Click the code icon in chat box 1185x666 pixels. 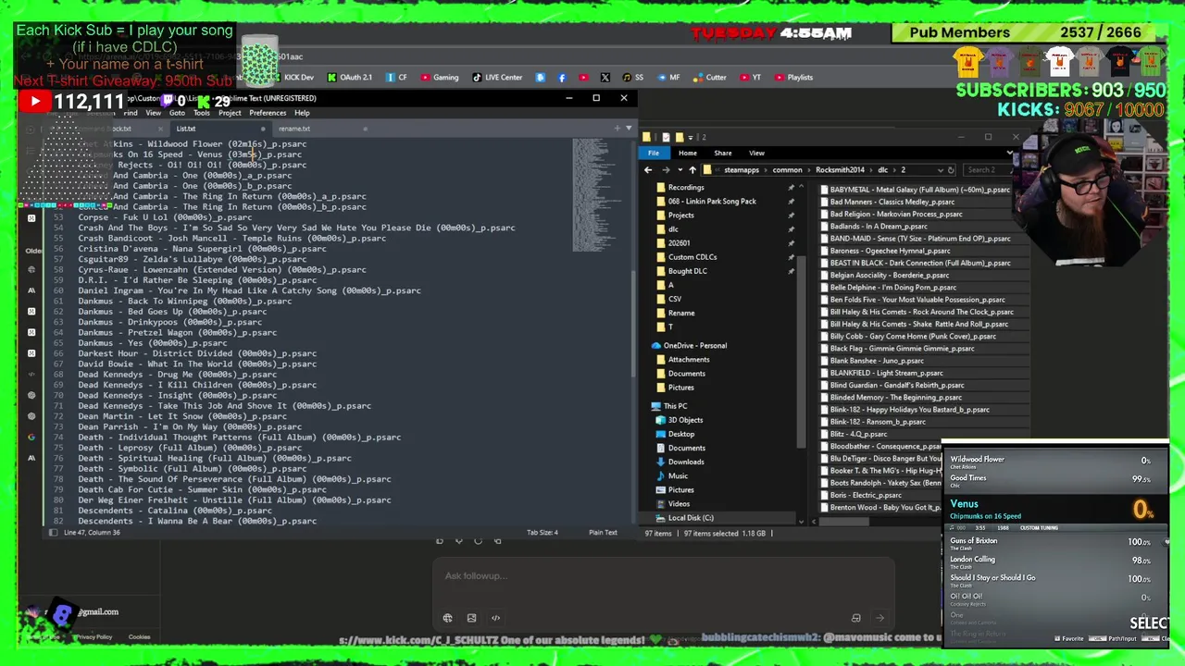(495, 618)
